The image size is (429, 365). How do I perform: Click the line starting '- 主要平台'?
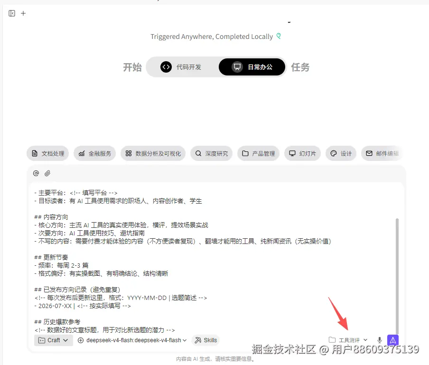coord(76,193)
